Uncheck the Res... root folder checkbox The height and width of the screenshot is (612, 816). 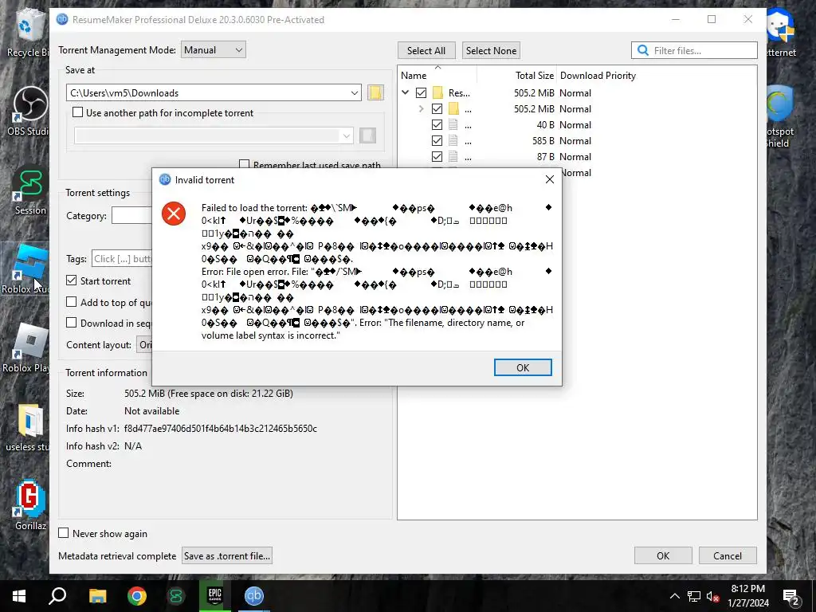pyautogui.click(x=421, y=92)
